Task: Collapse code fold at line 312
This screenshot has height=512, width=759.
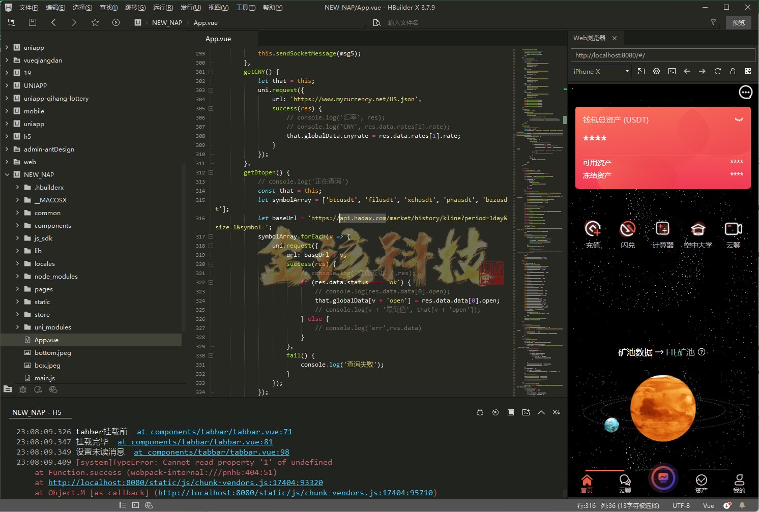Action: [x=211, y=173]
